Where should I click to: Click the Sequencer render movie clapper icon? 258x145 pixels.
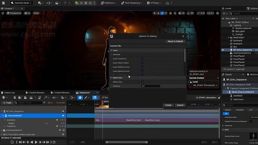31,97
